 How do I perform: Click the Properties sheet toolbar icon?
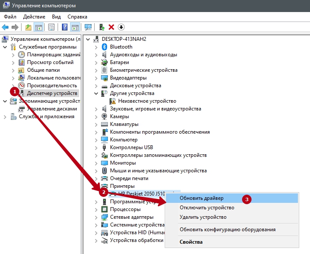click(x=52, y=27)
